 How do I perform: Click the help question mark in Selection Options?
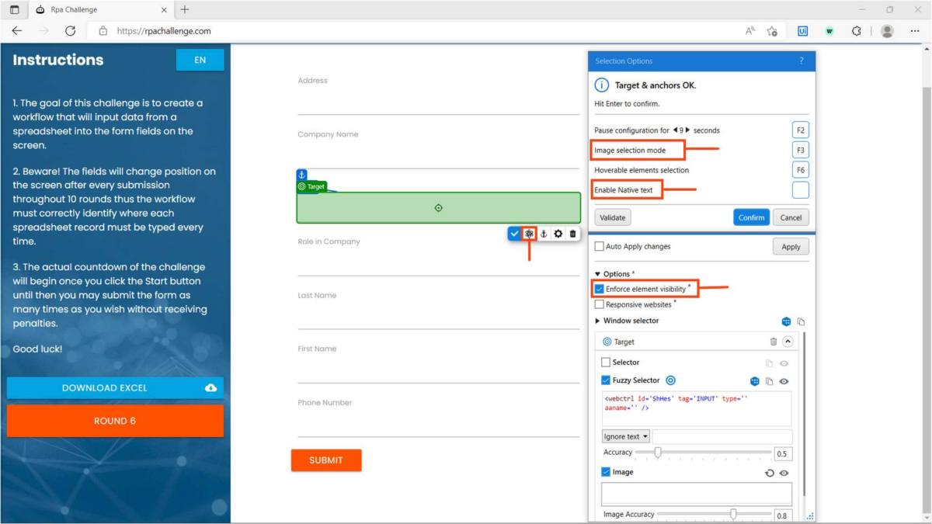(x=802, y=61)
